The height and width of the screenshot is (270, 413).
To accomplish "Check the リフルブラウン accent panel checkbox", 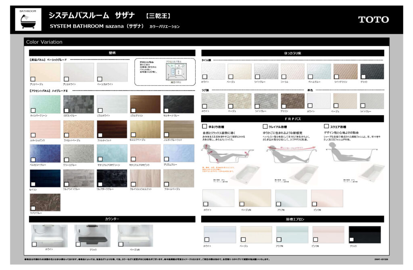I will (x=133, y=110).
